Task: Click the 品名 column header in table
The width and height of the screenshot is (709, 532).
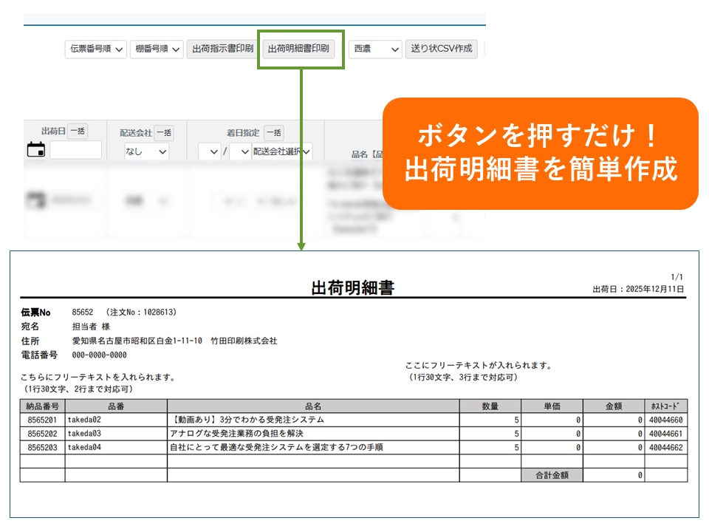Action: [x=313, y=406]
